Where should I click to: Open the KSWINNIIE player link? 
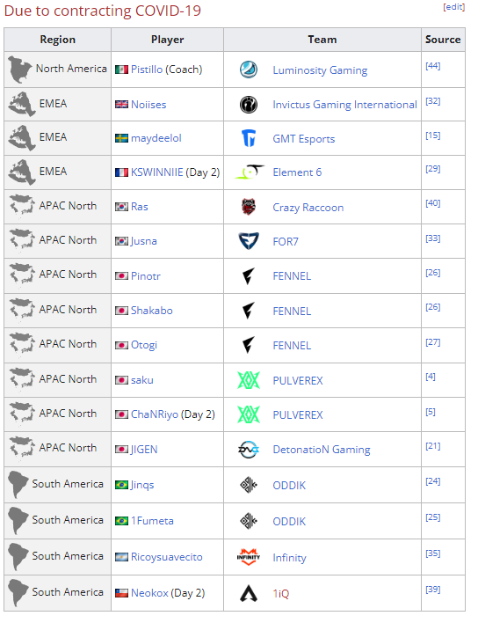157,172
